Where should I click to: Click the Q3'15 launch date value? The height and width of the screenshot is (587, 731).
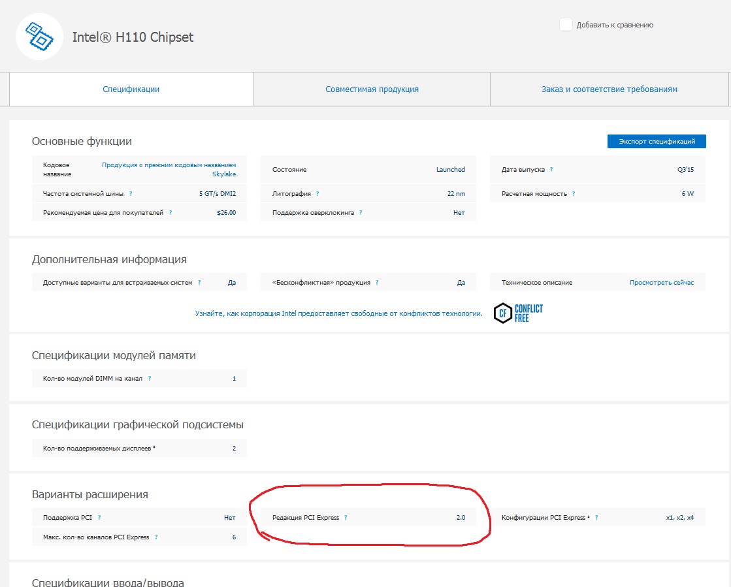685,170
